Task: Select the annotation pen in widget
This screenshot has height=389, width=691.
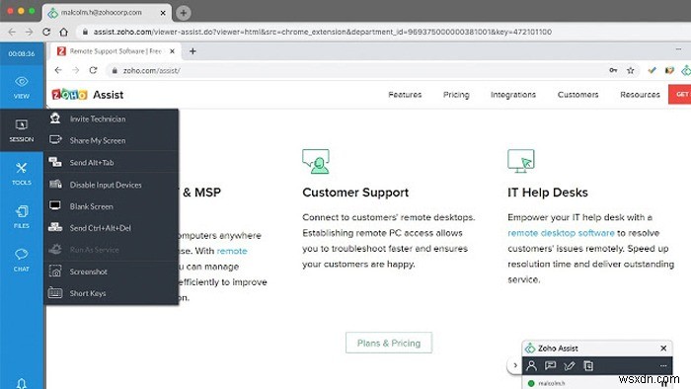Action: (x=570, y=365)
